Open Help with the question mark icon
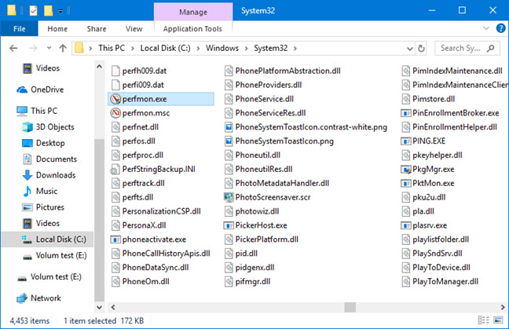This screenshot has width=509, height=329. click(x=500, y=28)
